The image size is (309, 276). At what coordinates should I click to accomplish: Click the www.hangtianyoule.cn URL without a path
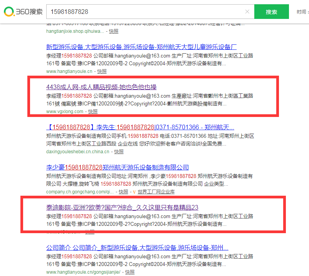[x=69, y=71]
